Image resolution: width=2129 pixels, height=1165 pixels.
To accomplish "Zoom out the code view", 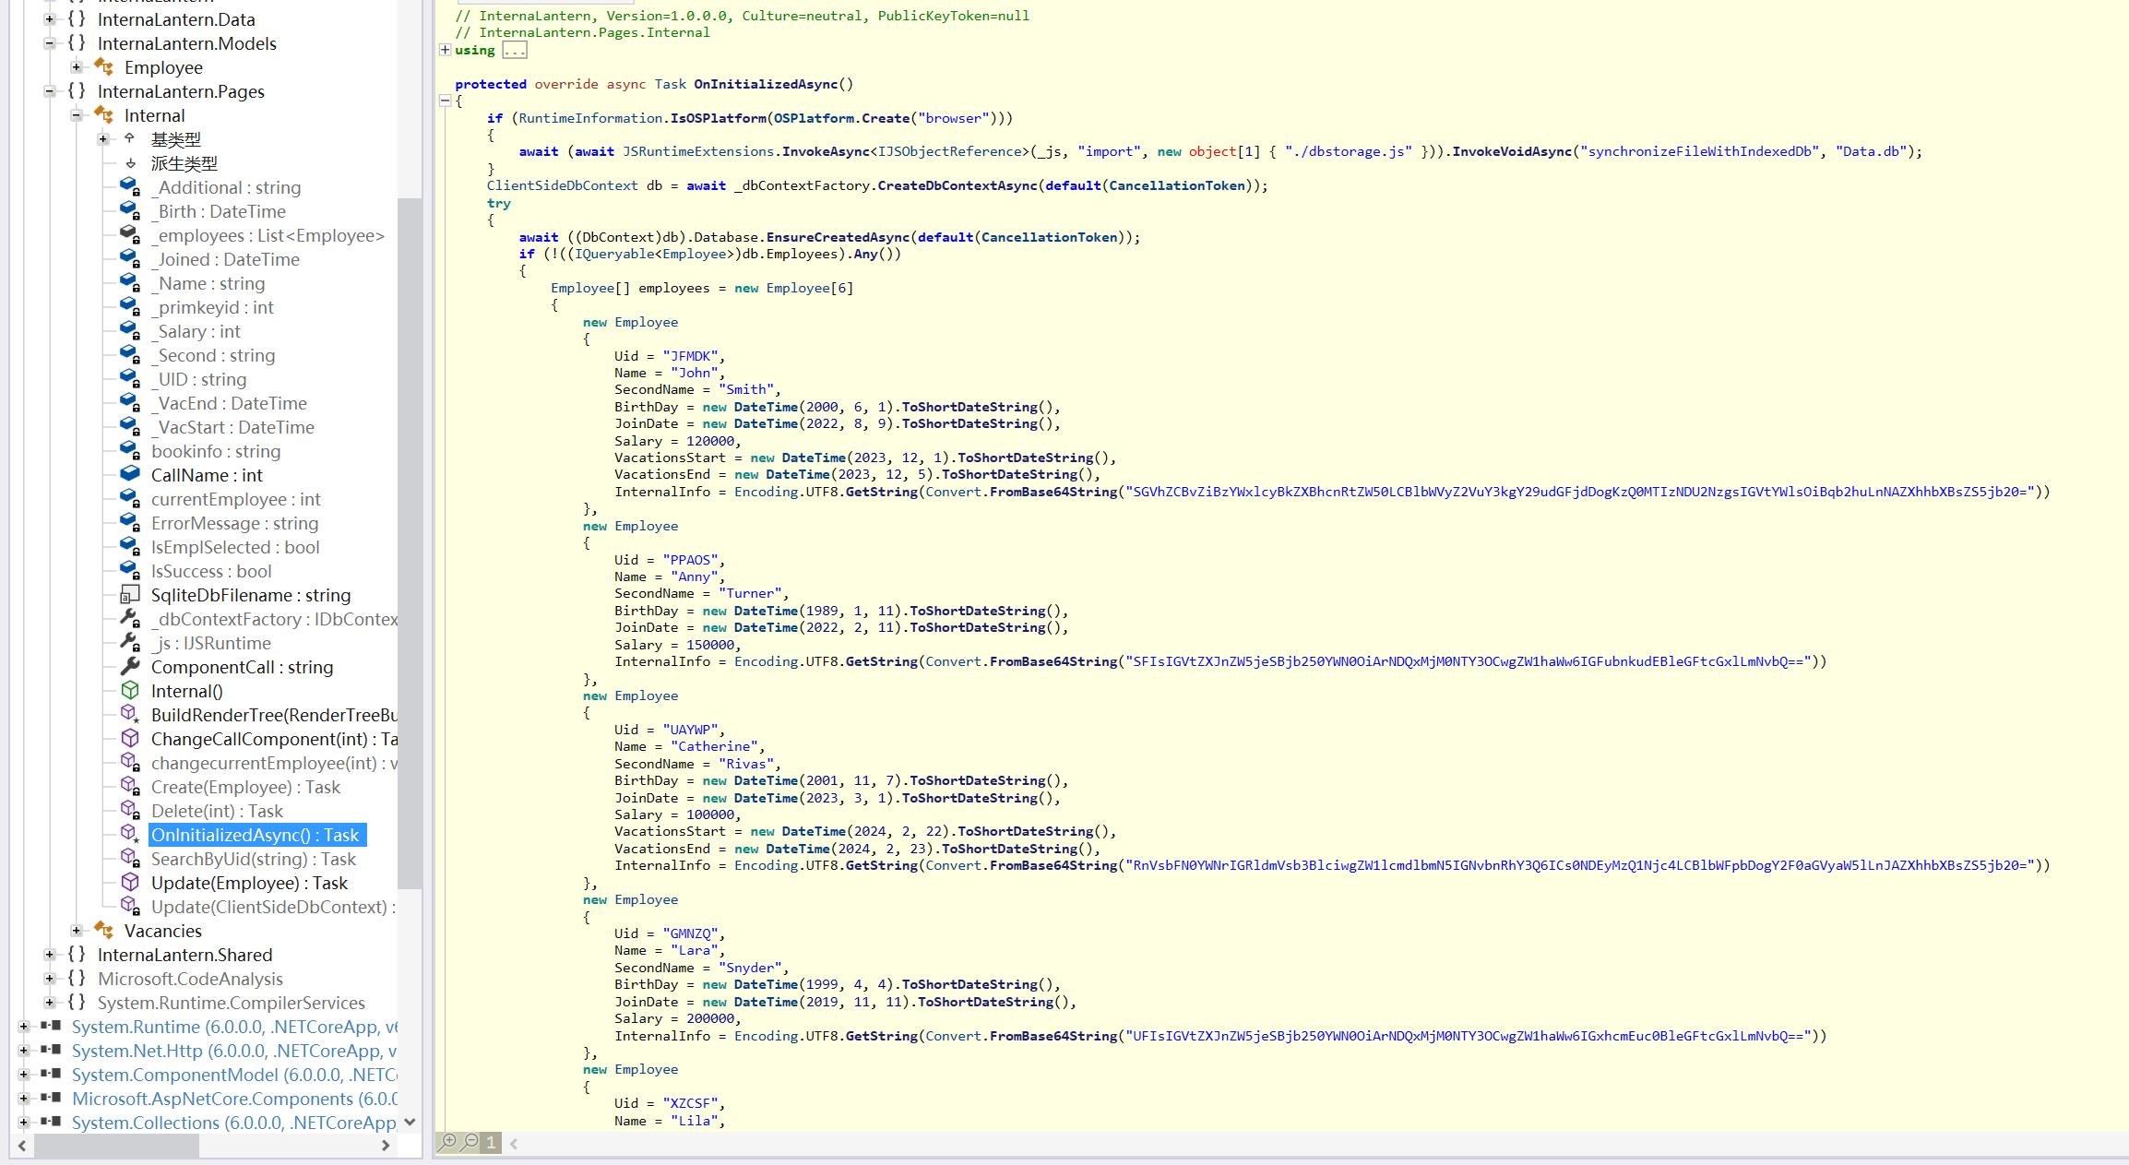I will point(470,1142).
